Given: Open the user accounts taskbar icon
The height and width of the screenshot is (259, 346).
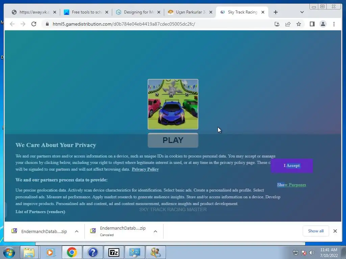Looking at the screenshot, I should coord(155,252).
